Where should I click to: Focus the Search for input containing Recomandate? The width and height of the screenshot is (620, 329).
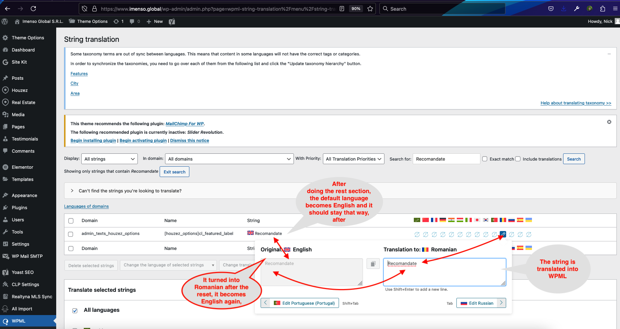click(446, 159)
